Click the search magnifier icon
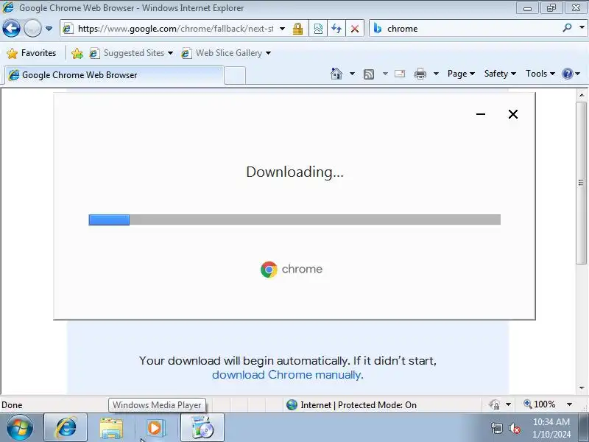This screenshot has width=589, height=442. pos(567,28)
